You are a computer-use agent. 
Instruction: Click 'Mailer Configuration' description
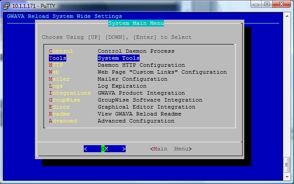pyautogui.click(x=132, y=79)
